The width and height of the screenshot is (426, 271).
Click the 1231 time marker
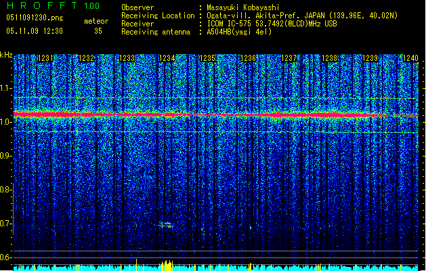tap(45, 58)
